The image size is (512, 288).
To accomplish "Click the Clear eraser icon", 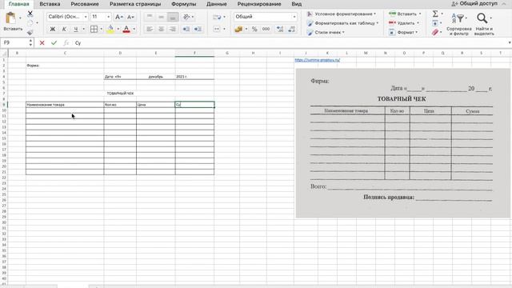I will (435, 32).
